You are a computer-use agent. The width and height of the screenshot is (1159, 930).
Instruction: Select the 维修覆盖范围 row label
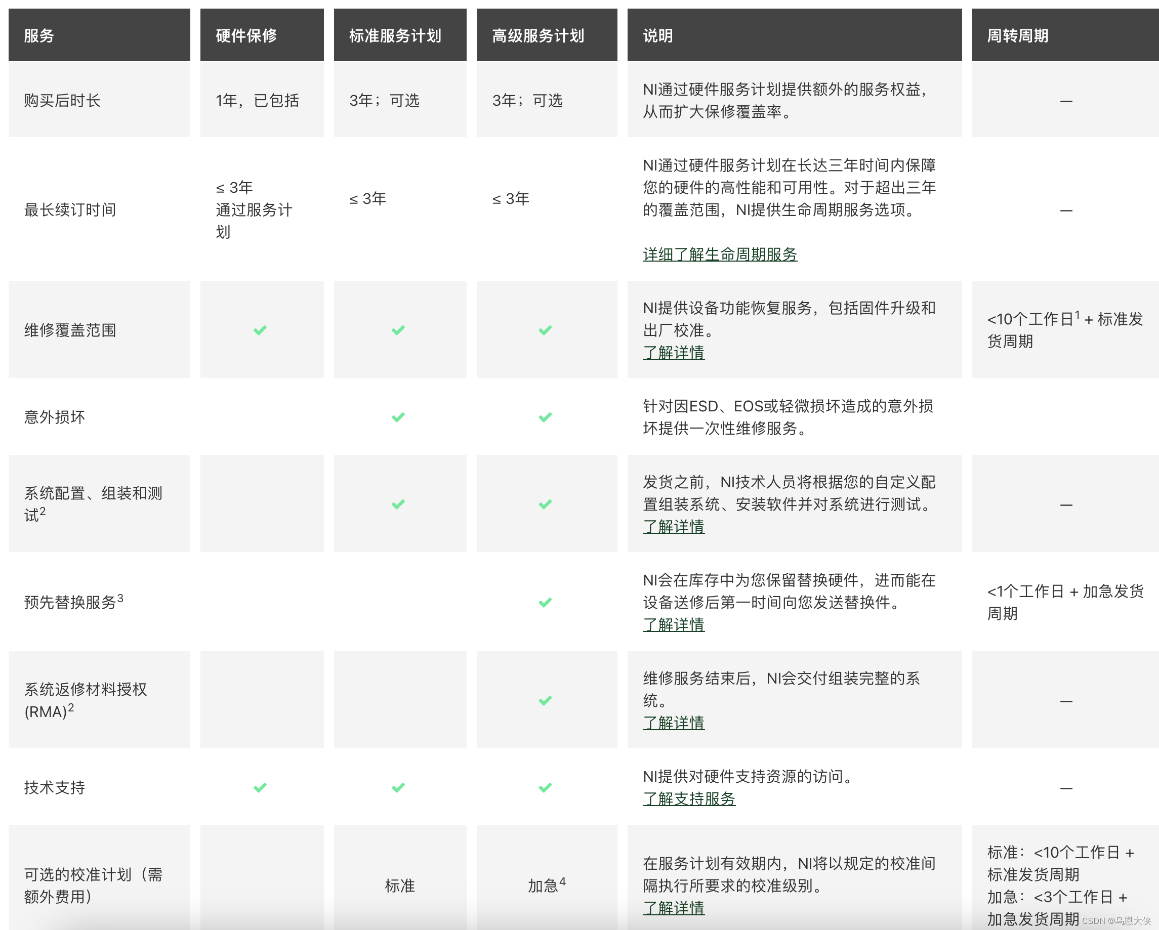point(70,330)
